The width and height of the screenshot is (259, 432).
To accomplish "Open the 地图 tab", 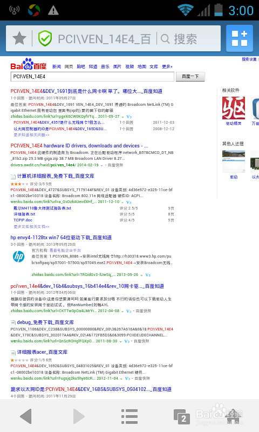I will [x=142, y=66].
